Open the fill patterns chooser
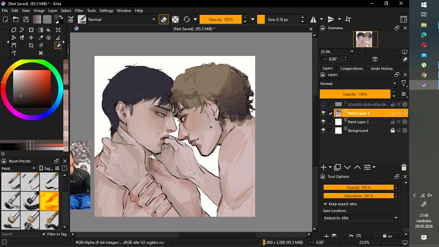 [47, 19]
